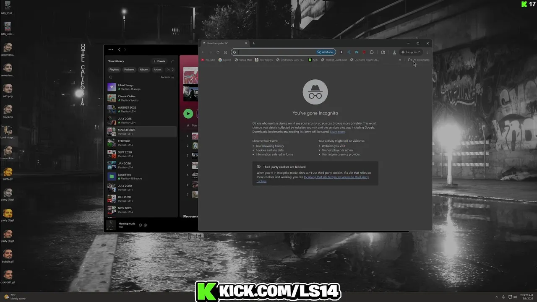Activate AI Mode in address bar
The width and height of the screenshot is (537, 302).
click(x=326, y=52)
